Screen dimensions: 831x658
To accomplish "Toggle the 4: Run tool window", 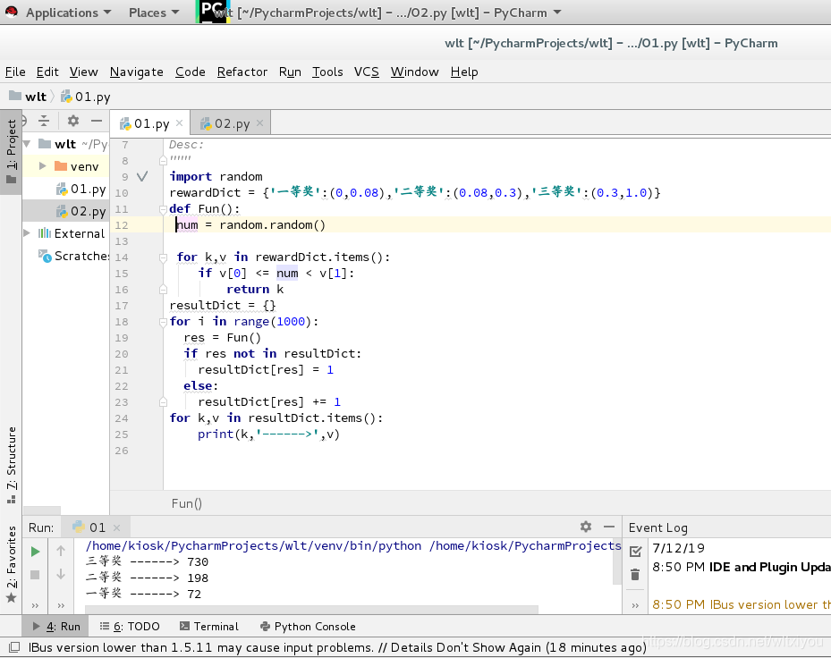I will [x=56, y=626].
